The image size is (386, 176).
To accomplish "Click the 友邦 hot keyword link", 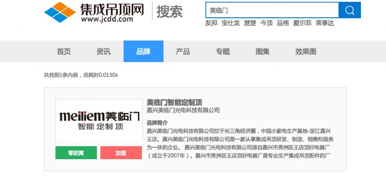I will click(x=211, y=23).
